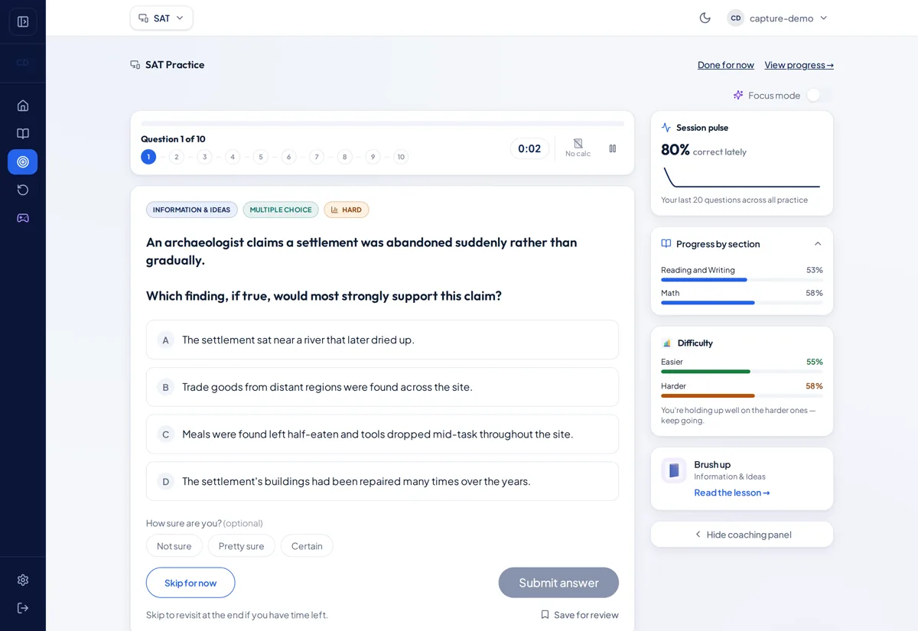Open the capture-demo account dropdown

(x=778, y=18)
